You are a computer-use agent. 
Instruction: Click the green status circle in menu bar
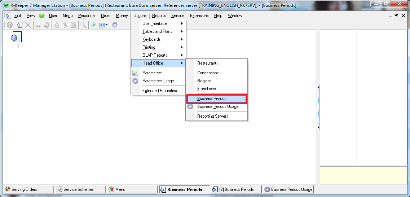(42, 16)
